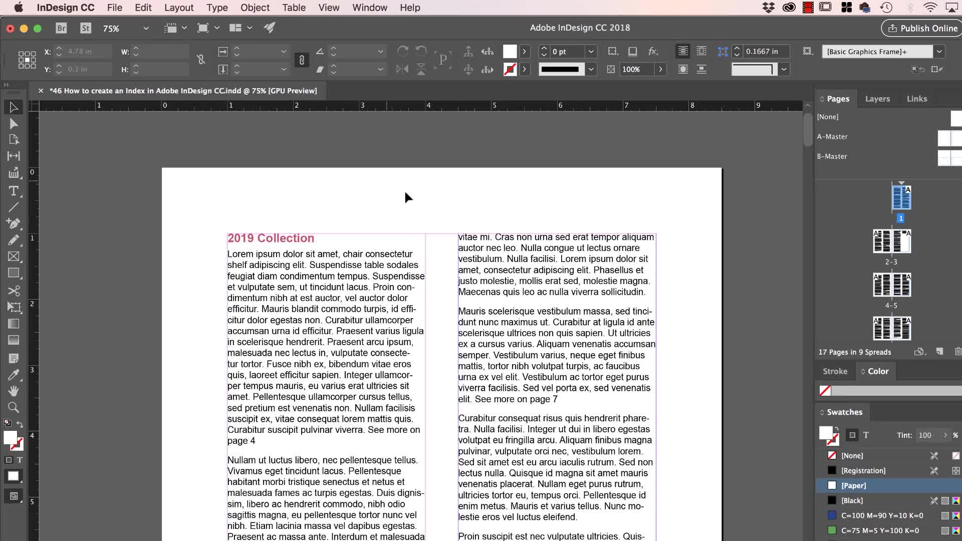Select the Selection tool arrow
The image size is (962, 541).
(14, 107)
